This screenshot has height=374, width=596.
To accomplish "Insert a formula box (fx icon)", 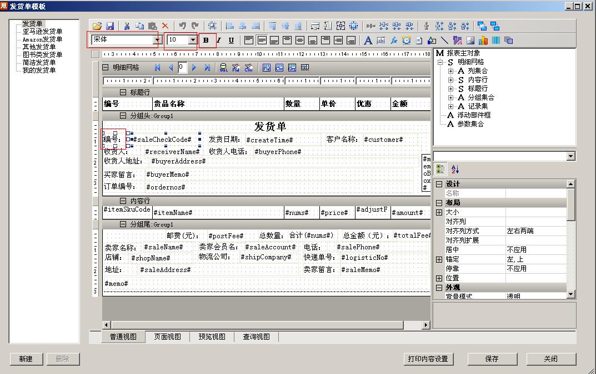I will pos(394,40).
